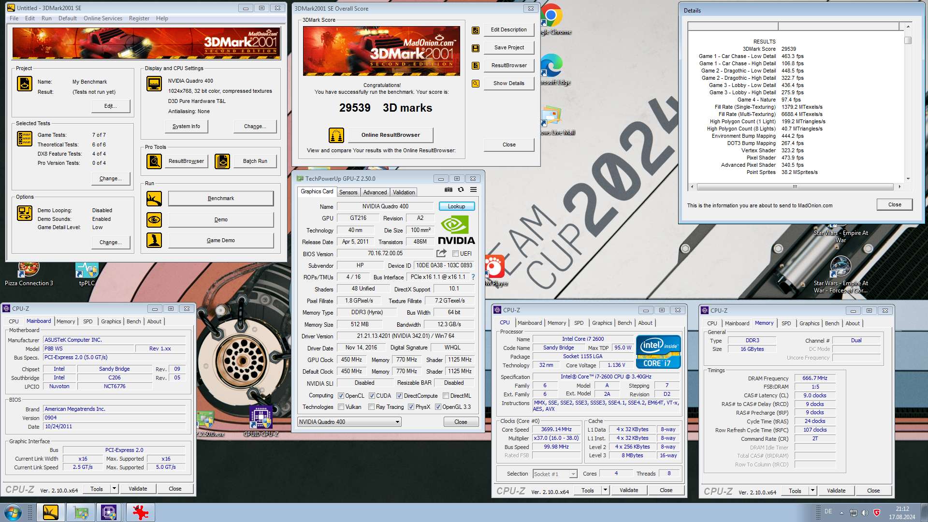Toggle the DirectCompute checkbox in GPU-Z
Viewport: 928px width, 522px height.
coord(399,396)
